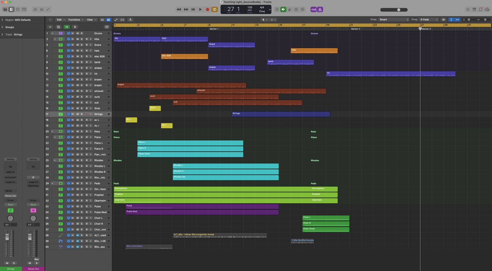This screenshot has width=492, height=271.
Task: Toggle power on the Piano L track
Action: pyautogui.click(x=69, y=143)
